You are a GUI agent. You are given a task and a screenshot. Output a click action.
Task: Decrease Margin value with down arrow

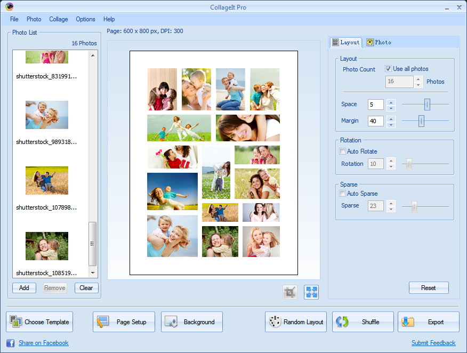pyautogui.click(x=391, y=124)
